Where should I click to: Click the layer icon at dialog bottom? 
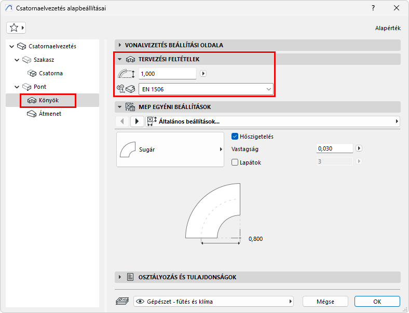[x=122, y=301]
